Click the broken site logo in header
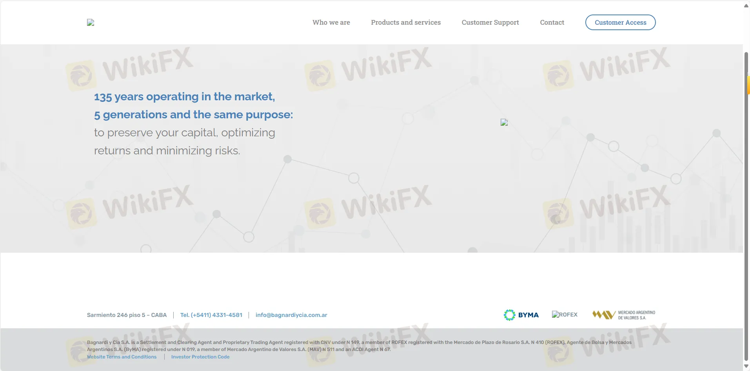The width and height of the screenshot is (750, 371). [x=91, y=23]
